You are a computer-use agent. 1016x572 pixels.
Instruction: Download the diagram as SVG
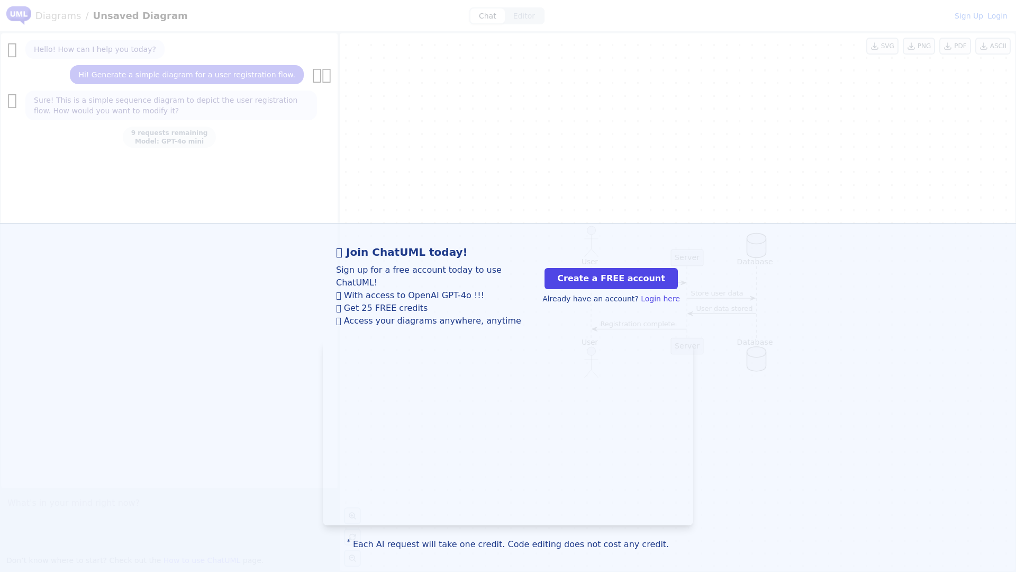(882, 46)
